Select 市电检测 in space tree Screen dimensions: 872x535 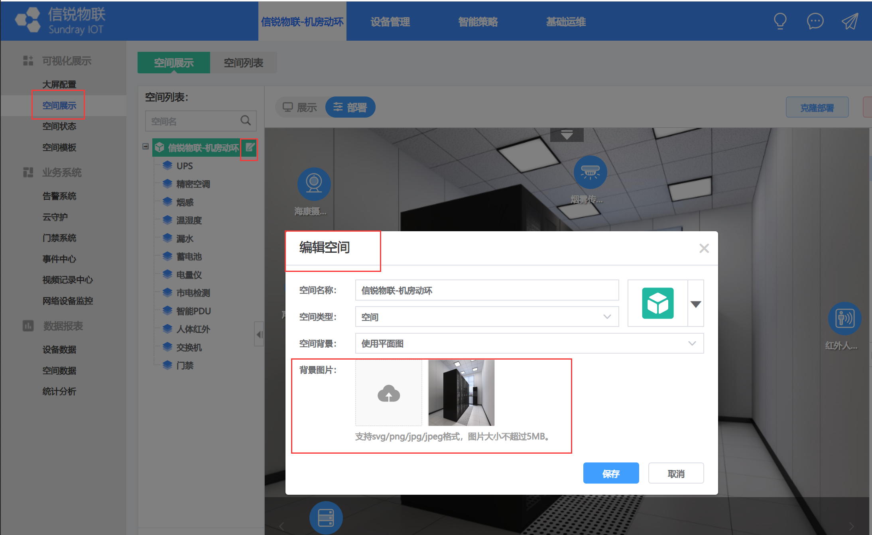tap(193, 293)
